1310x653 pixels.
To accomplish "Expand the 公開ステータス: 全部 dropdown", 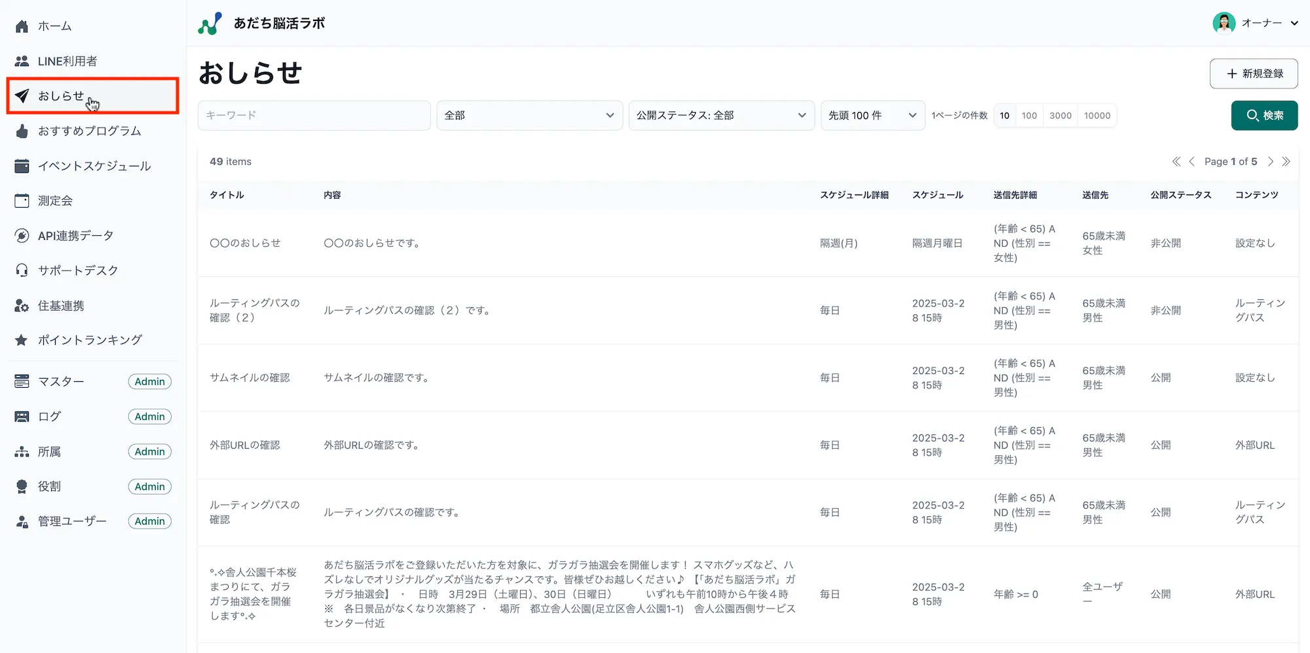I will point(720,115).
